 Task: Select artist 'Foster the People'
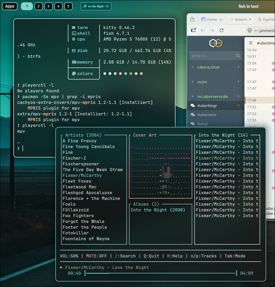point(85,227)
